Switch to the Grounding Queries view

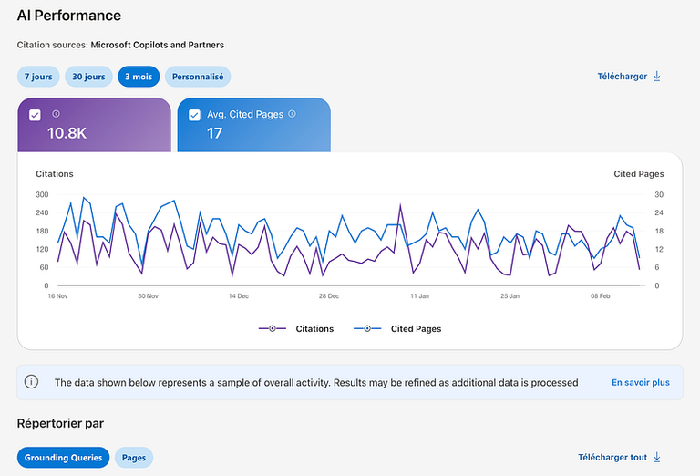click(64, 458)
